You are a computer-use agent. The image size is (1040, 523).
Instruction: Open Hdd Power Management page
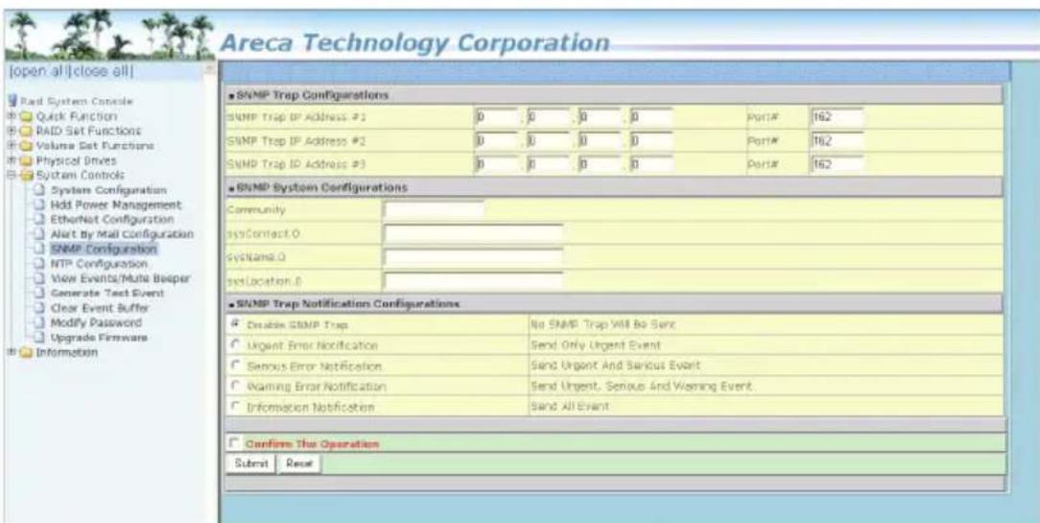click(x=116, y=205)
